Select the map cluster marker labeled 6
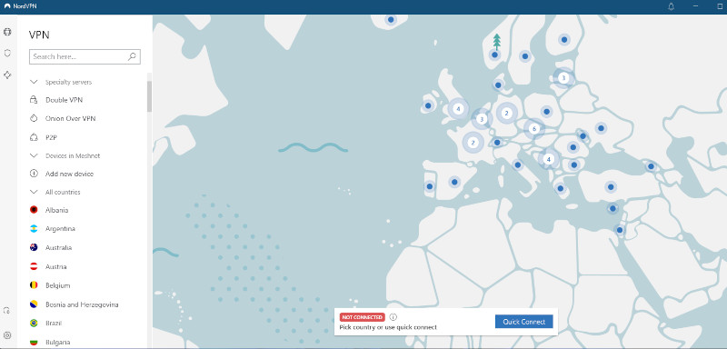Screen dimensions: 727x349 pos(534,129)
